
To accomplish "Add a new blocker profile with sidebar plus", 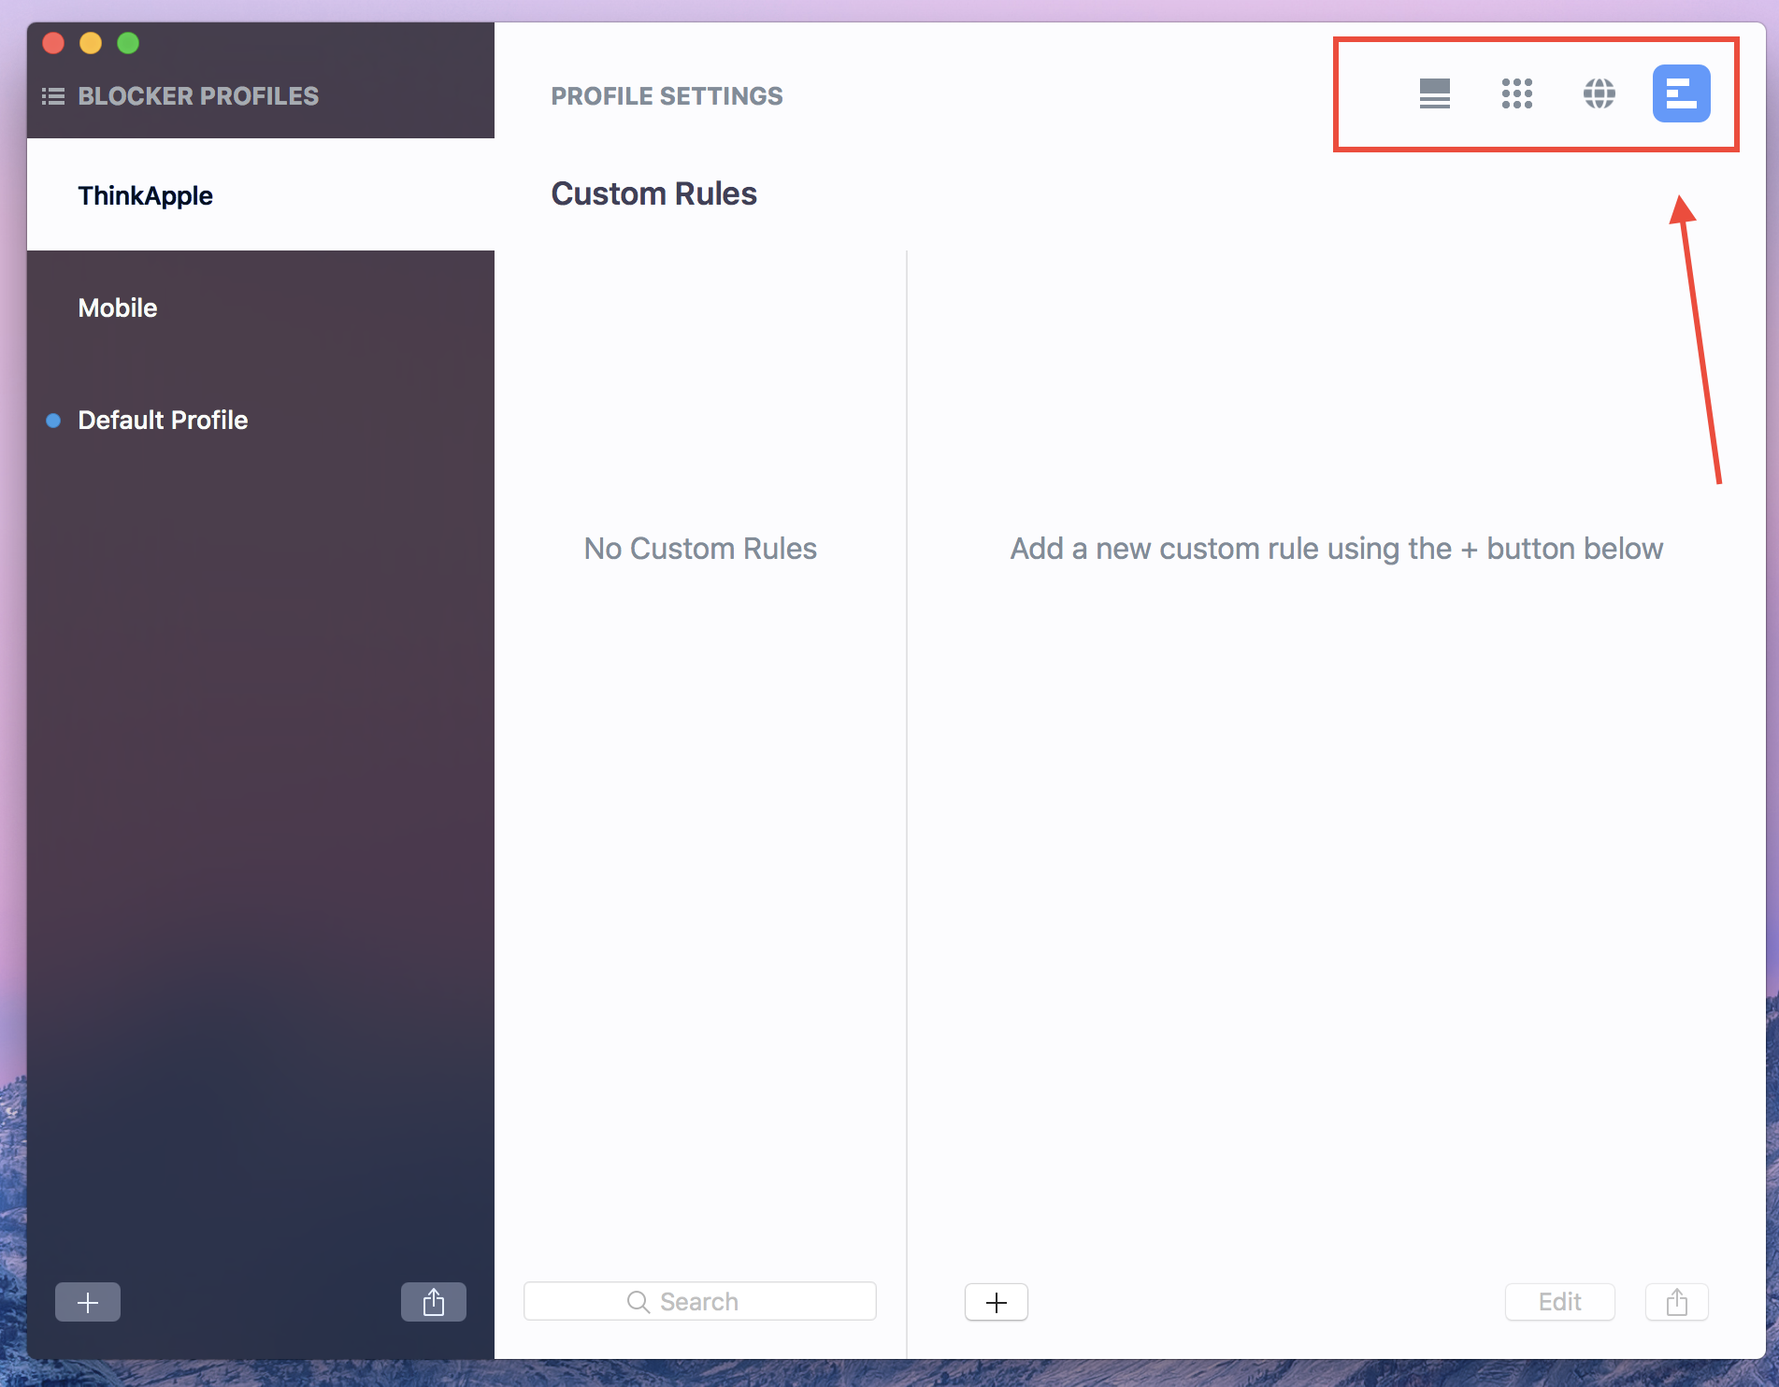I will (88, 1302).
